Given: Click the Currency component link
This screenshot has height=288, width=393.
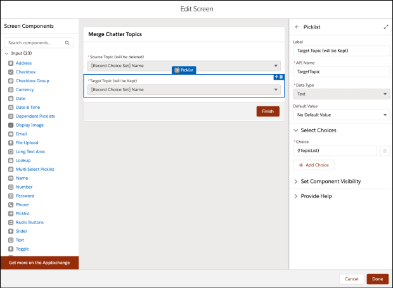Looking at the screenshot, I should [25, 90].
